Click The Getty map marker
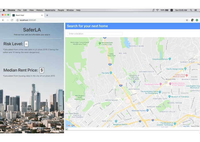This screenshot has height=142, width=200. pos(111,73)
